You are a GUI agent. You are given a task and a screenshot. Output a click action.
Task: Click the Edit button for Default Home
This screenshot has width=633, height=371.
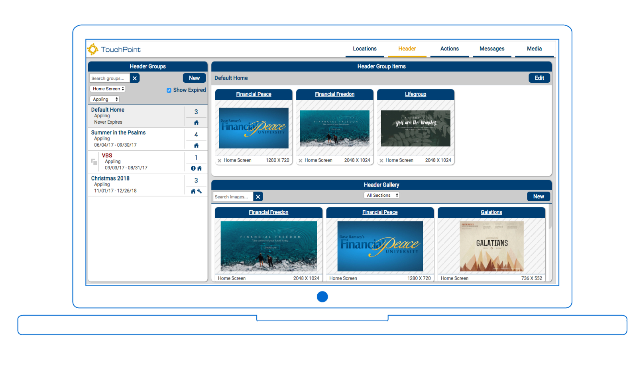click(x=539, y=78)
